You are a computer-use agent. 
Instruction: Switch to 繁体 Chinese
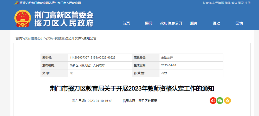(x=234, y=3)
